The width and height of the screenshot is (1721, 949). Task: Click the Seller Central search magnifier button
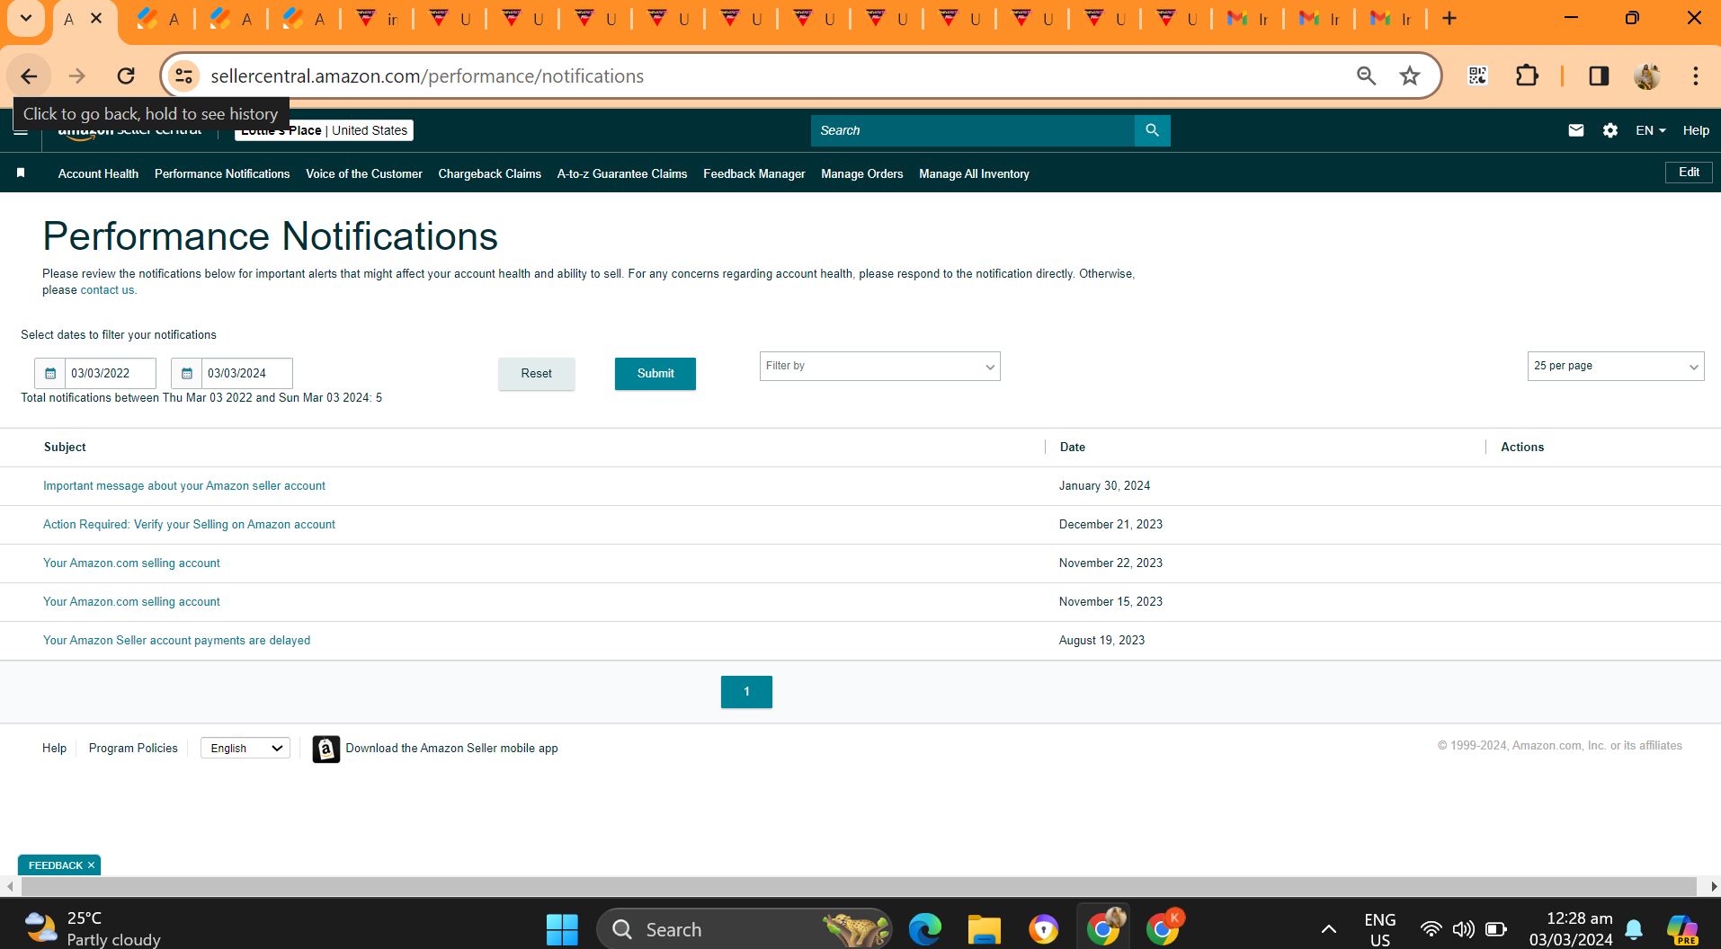coord(1152,130)
